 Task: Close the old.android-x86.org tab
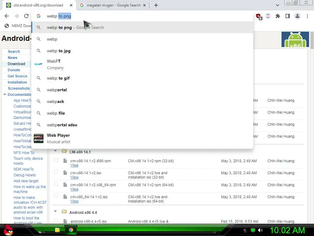(x=71, y=5)
